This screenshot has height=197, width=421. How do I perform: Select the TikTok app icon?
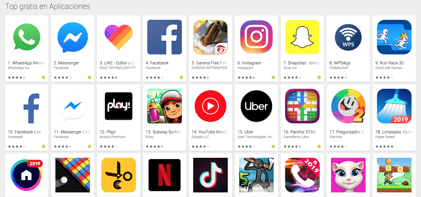coord(211,175)
